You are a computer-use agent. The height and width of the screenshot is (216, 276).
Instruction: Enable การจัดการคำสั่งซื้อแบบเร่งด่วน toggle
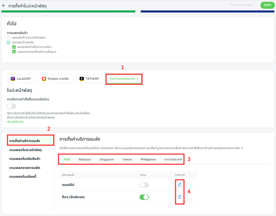[x=12, y=106]
